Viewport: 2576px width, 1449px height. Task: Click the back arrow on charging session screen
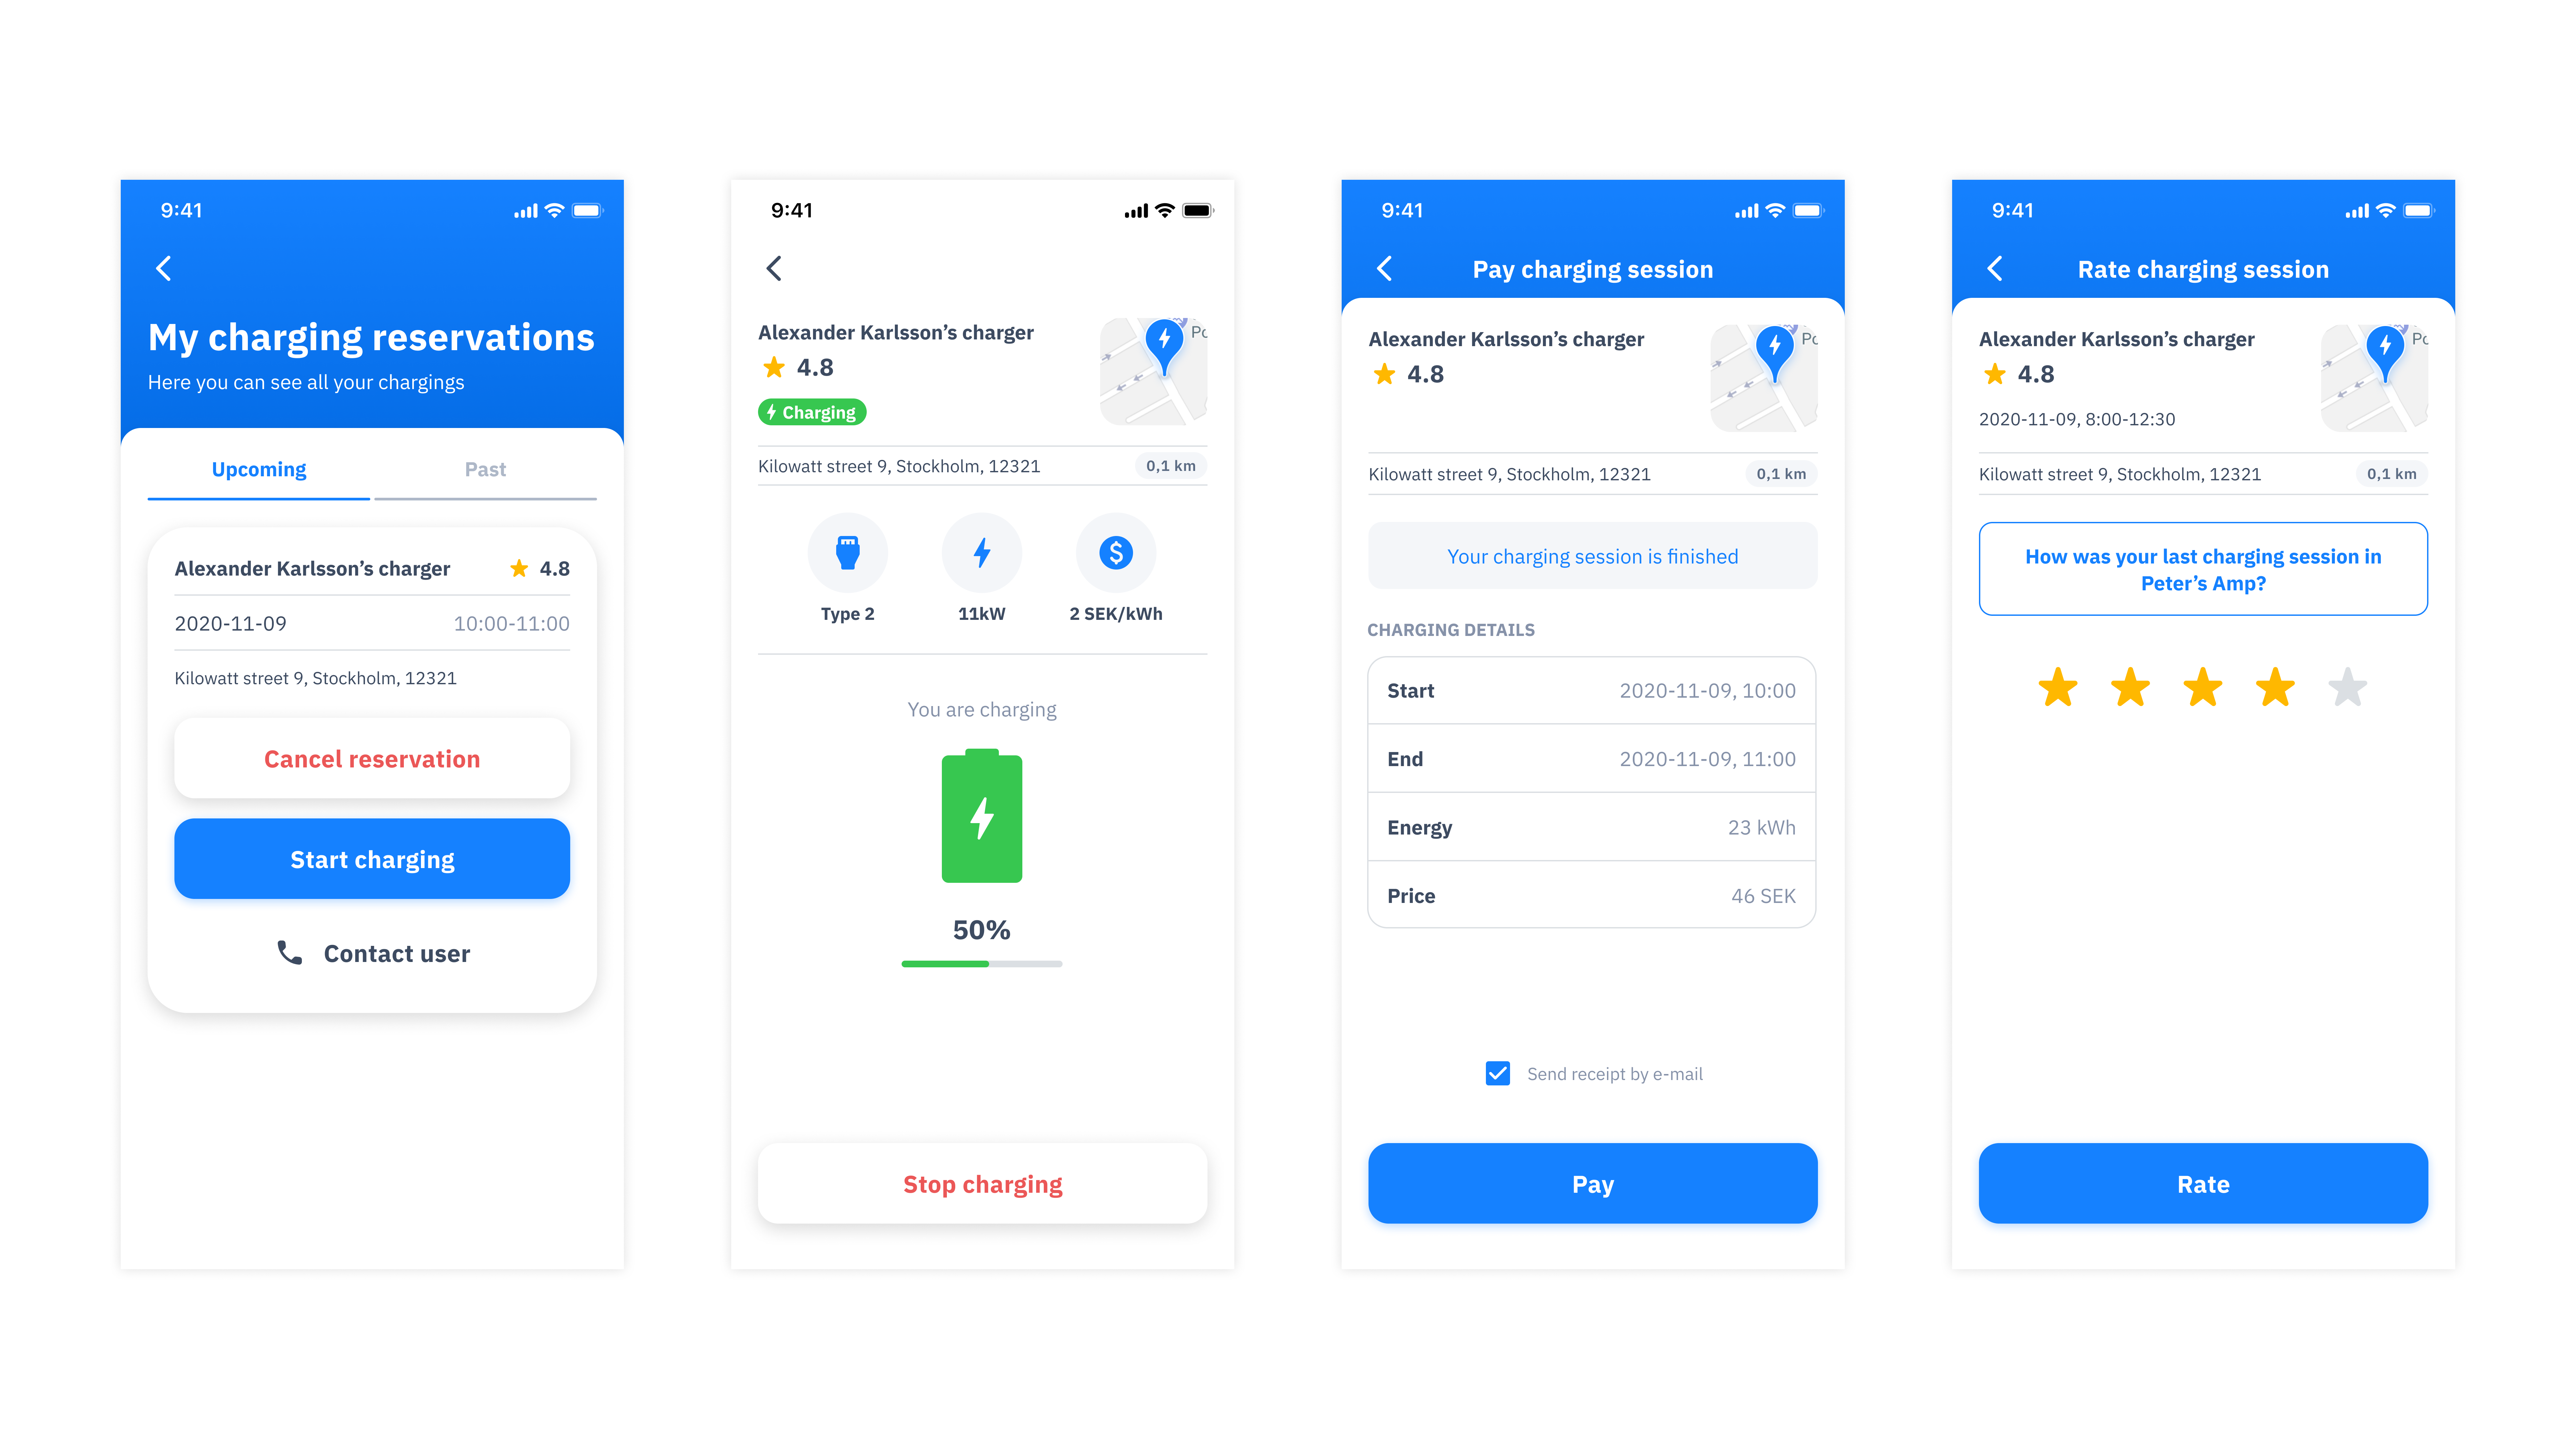point(773,269)
